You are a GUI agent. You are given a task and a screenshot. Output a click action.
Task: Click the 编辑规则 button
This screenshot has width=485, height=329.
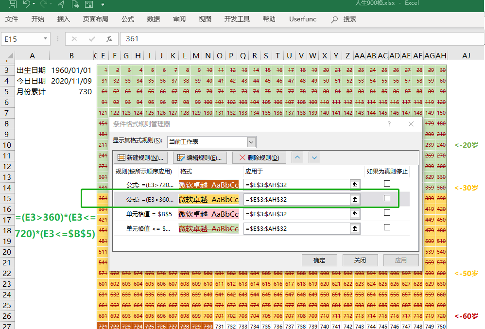tap(200, 158)
